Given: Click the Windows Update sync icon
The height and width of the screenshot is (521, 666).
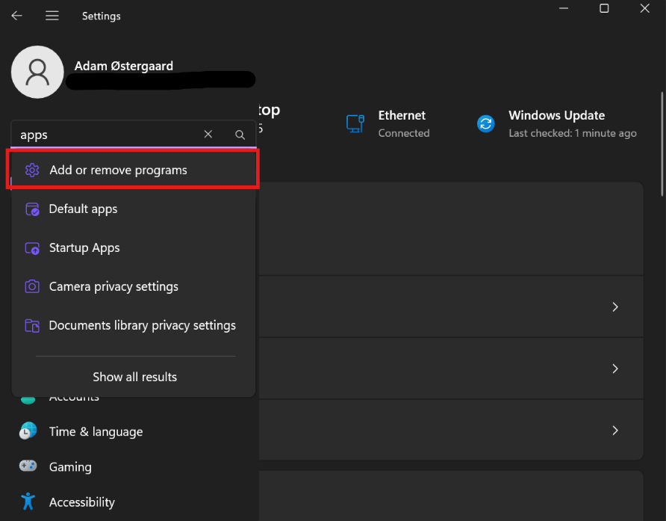Looking at the screenshot, I should point(486,123).
